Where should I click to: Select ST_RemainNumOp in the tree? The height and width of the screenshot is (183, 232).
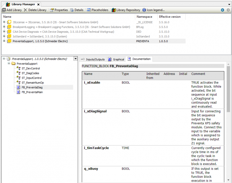(33, 83)
